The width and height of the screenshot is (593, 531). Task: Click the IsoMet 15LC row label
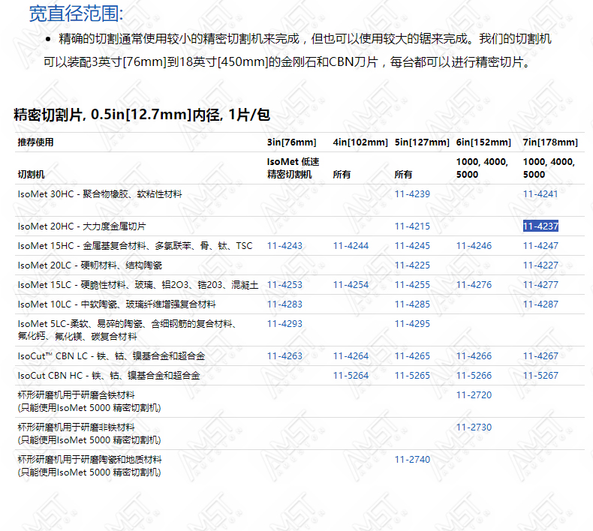click(x=138, y=285)
